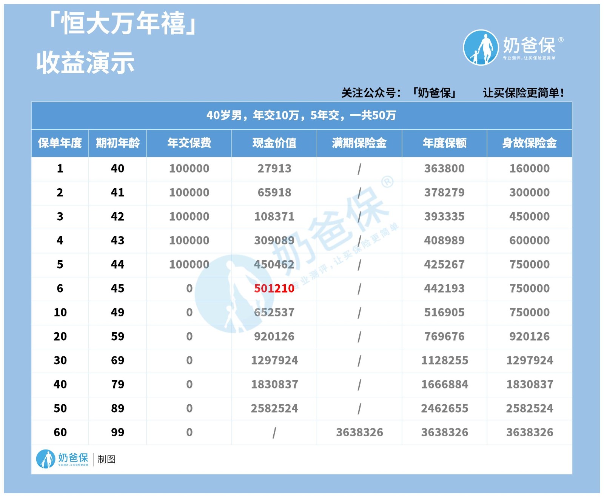
Task: Click policy year cell 60
Action: 60,432
